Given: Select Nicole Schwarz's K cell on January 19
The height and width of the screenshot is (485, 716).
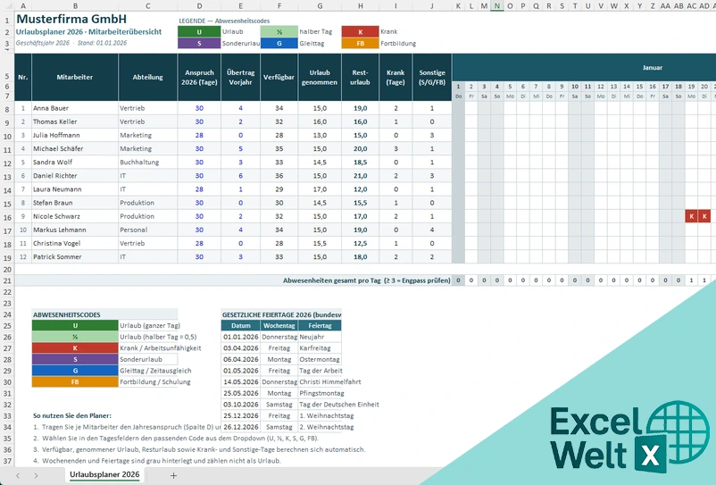Looking at the screenshot, I should click(x=691, y=216).
